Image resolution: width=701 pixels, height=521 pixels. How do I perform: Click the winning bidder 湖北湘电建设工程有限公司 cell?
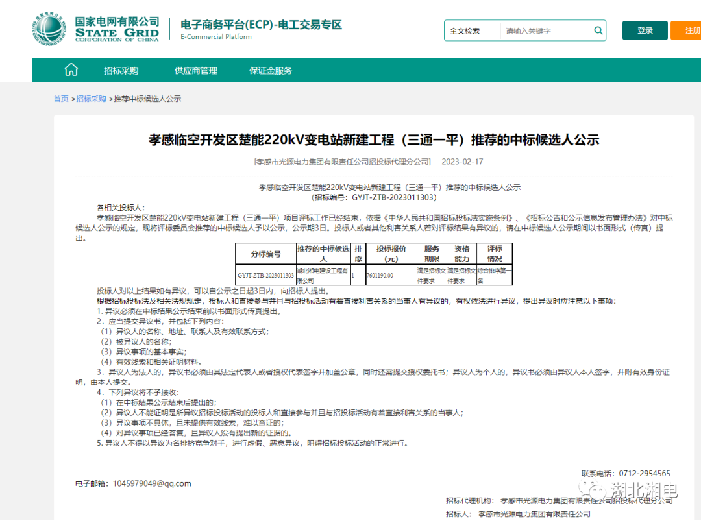point(322,275)
